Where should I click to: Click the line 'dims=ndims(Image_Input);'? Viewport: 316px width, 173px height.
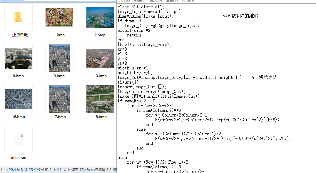point(145,16)
